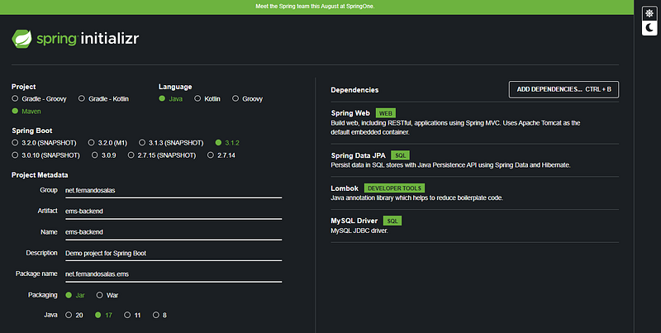661x333 pixels.
Task: Select Maven project option
Action: pos(26,112)
